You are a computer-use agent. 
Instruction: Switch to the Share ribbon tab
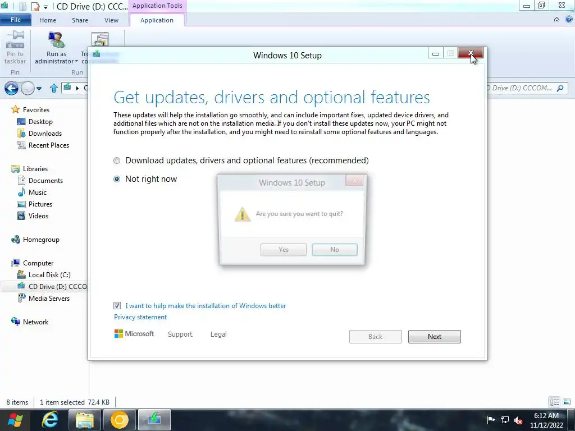(80, 20)
